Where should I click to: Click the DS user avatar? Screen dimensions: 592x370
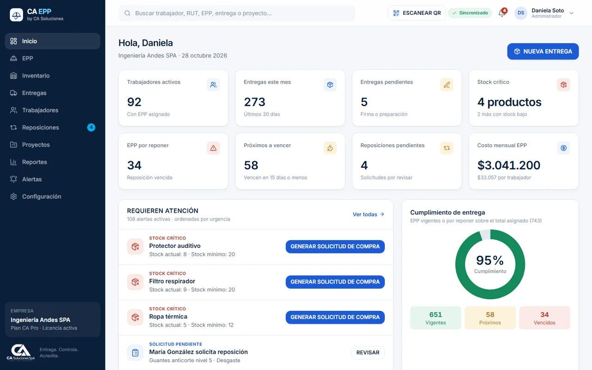(521, 13)
